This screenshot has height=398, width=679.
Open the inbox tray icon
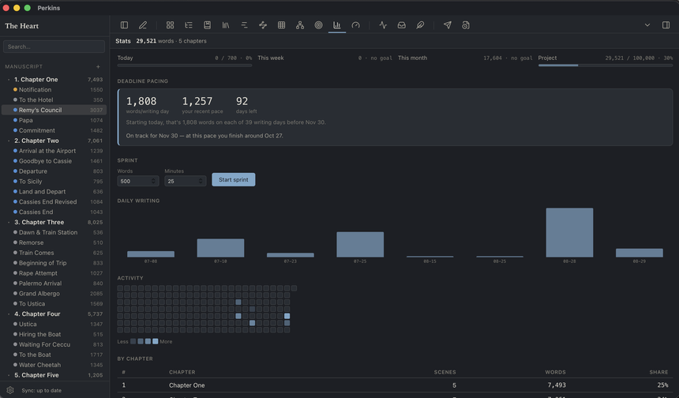[x=402, y=25]
